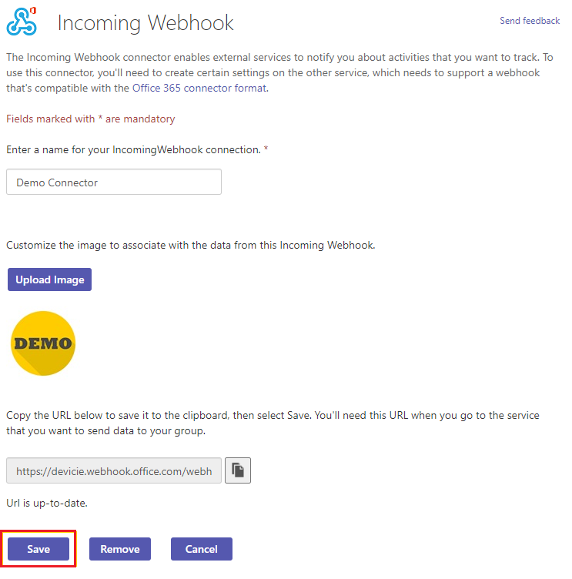Click the "Url is up-to-date." status text
The width and height of the screenshot is (572, 579).
pyautogui.click(x=48, y=504)
